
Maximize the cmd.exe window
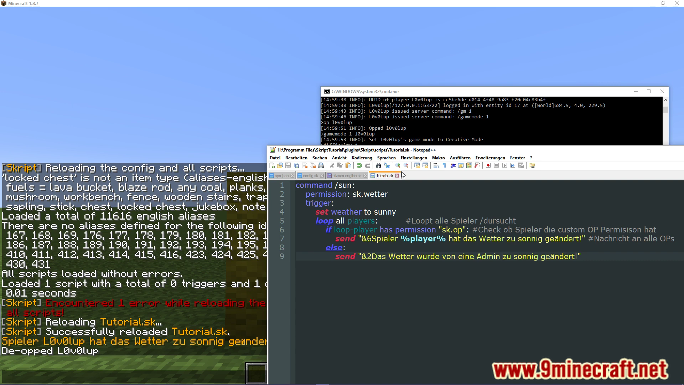click(x=649, y=92)
